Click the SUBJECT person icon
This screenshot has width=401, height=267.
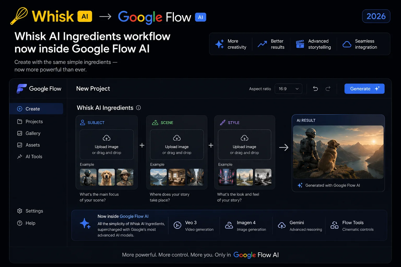[x=82, y=123]
